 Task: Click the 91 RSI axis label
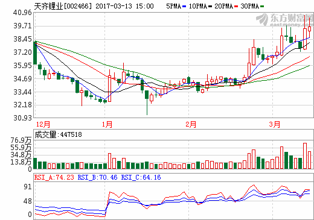(28, 187)
